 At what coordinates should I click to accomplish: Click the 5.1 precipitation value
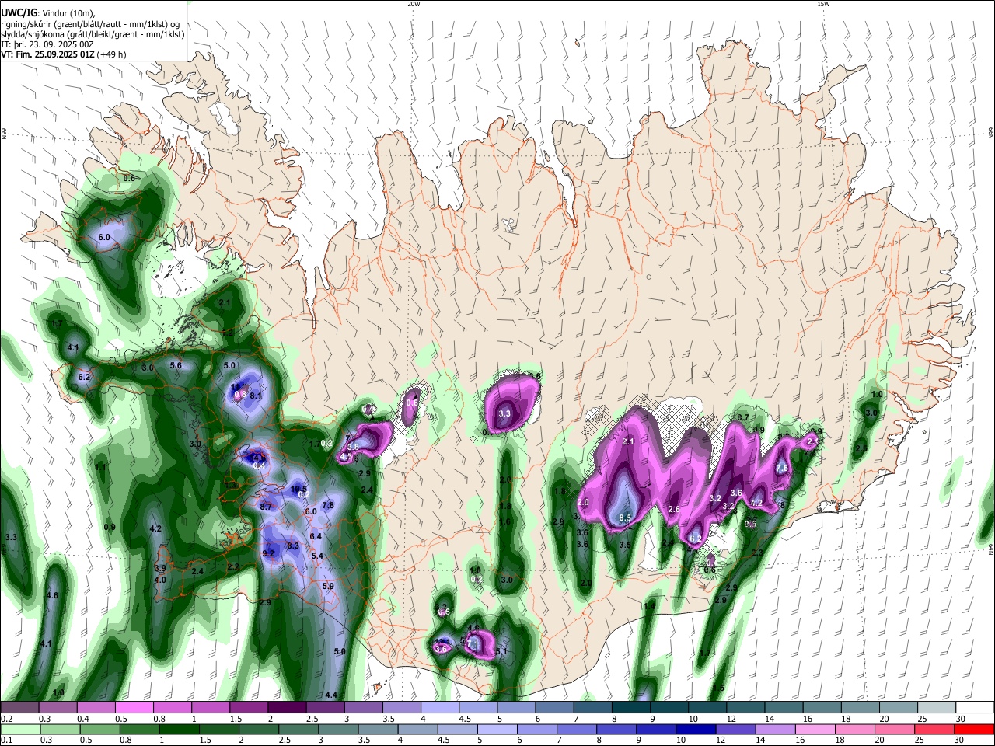click(x=501, y=651)
